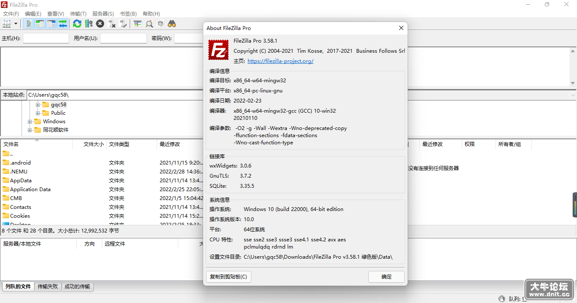This screenshot has height=303, width=577.
Task: Toggle message log display
Action: coord(29,24)
